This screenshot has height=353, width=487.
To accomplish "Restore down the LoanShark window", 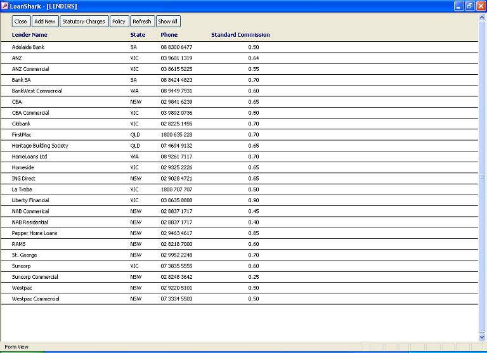I will click(x=470, y=6).
